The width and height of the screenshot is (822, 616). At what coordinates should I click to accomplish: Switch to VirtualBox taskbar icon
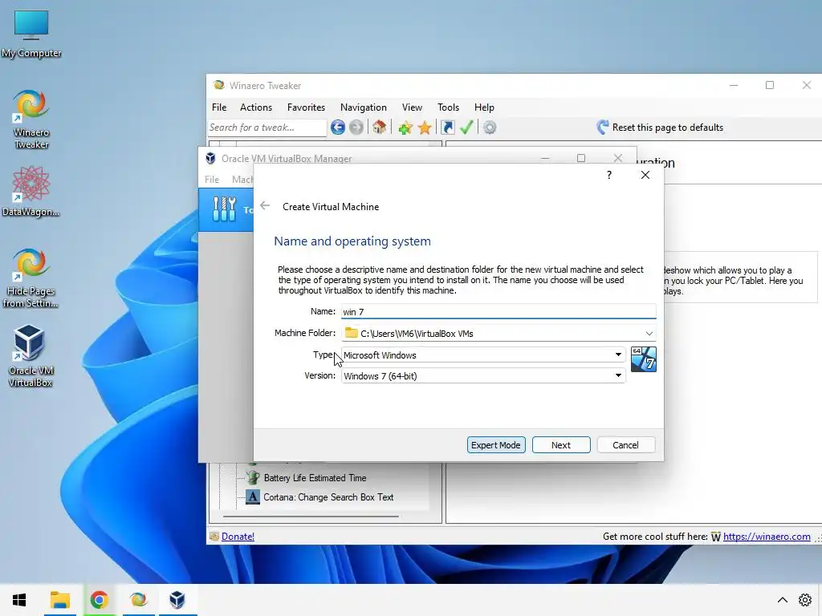[177, 600]
